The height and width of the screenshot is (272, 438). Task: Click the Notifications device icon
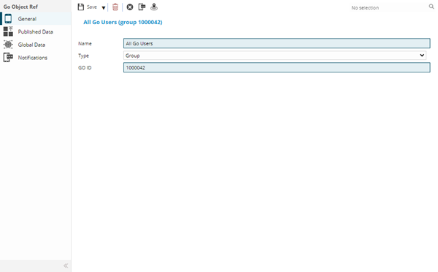tap(8, 57)
